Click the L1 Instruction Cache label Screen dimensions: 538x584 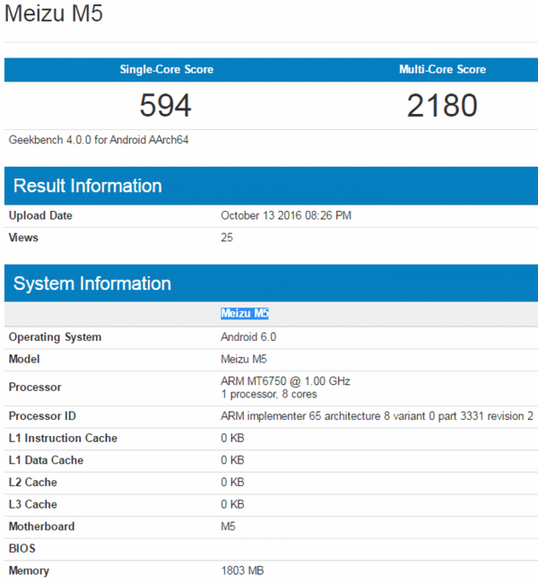(63, 439)
